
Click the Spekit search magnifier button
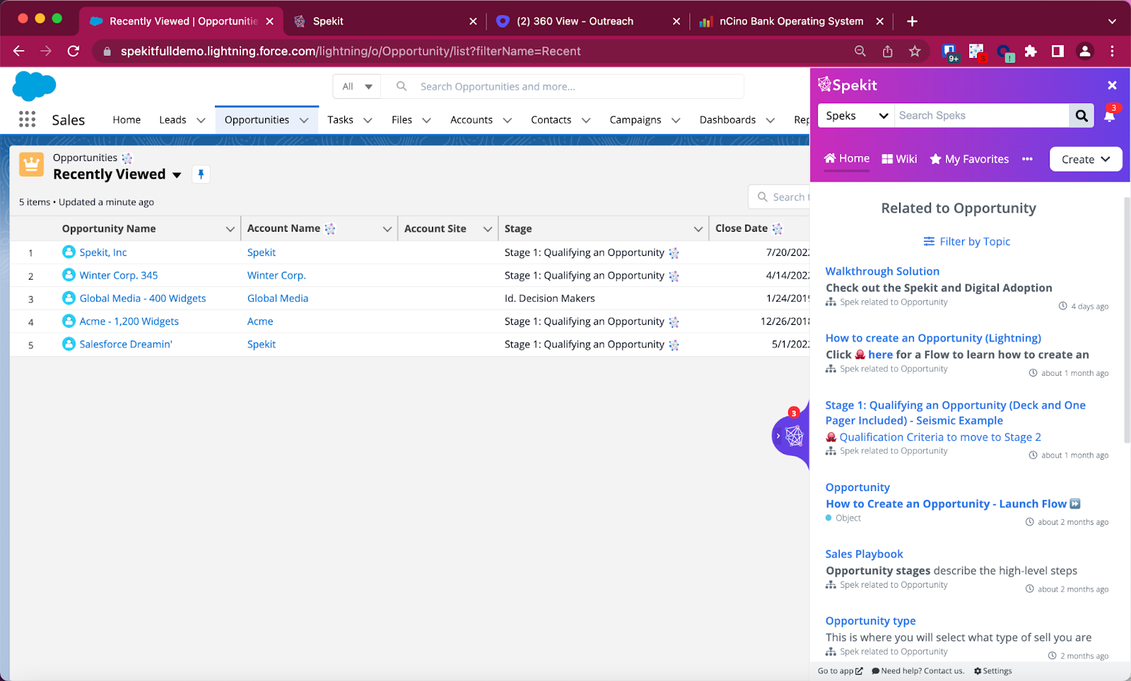1082,116
